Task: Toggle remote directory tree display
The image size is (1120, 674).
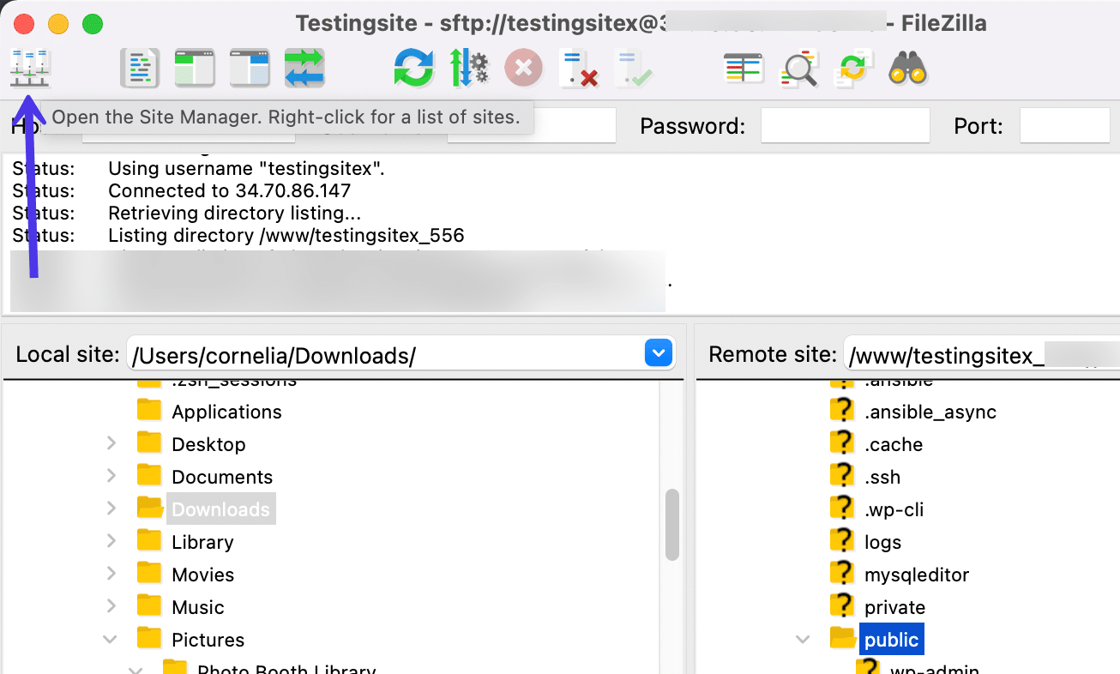Action: (x=250, y=69)
